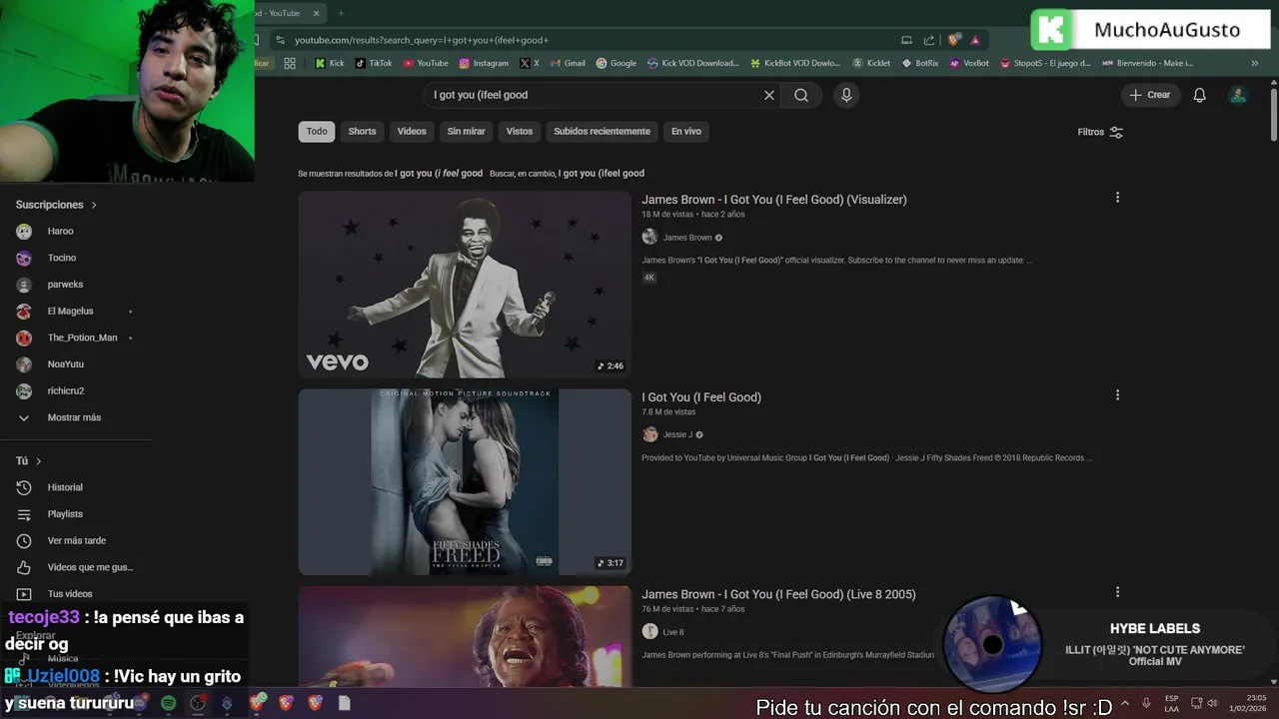Open Spotify from the taskbar
Viewport: 1279px width, 719px height.
pos(169,703)
